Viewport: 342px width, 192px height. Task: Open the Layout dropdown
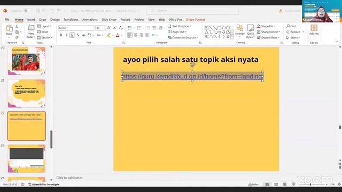(44, 26)
